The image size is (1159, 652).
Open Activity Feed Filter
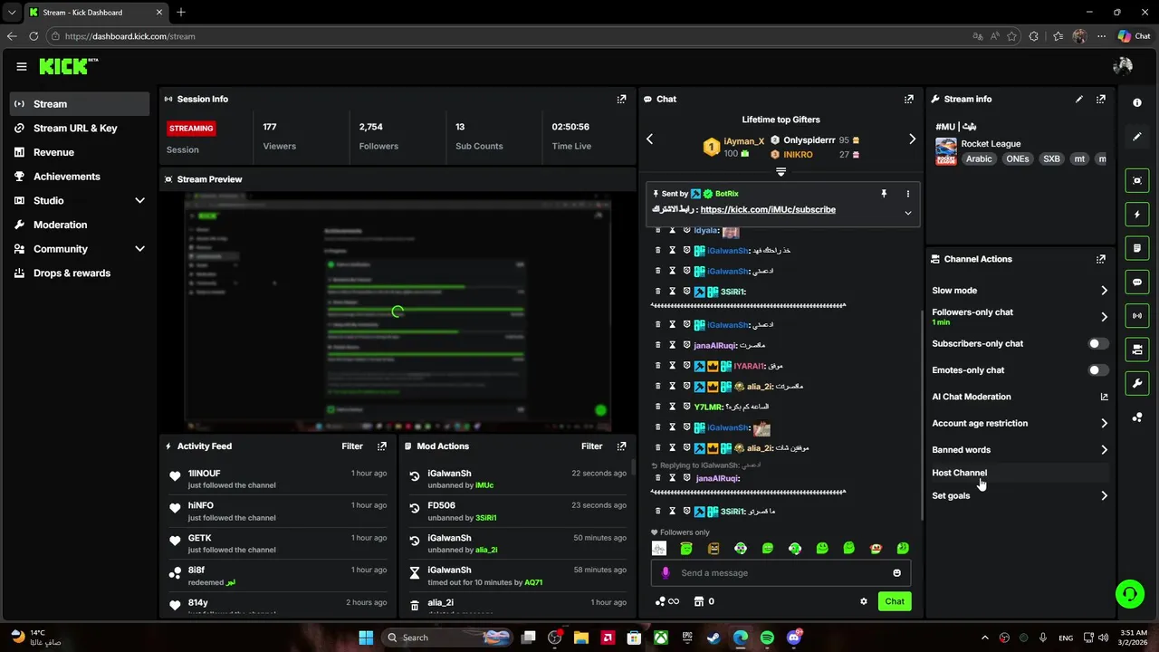352,446
